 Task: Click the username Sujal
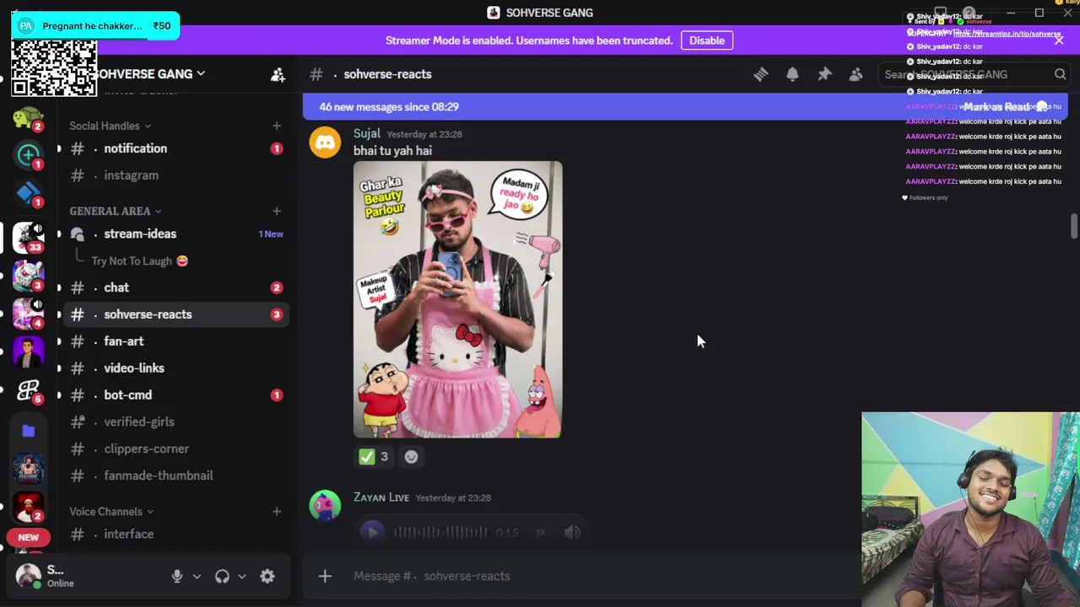(x=367, y=133)
